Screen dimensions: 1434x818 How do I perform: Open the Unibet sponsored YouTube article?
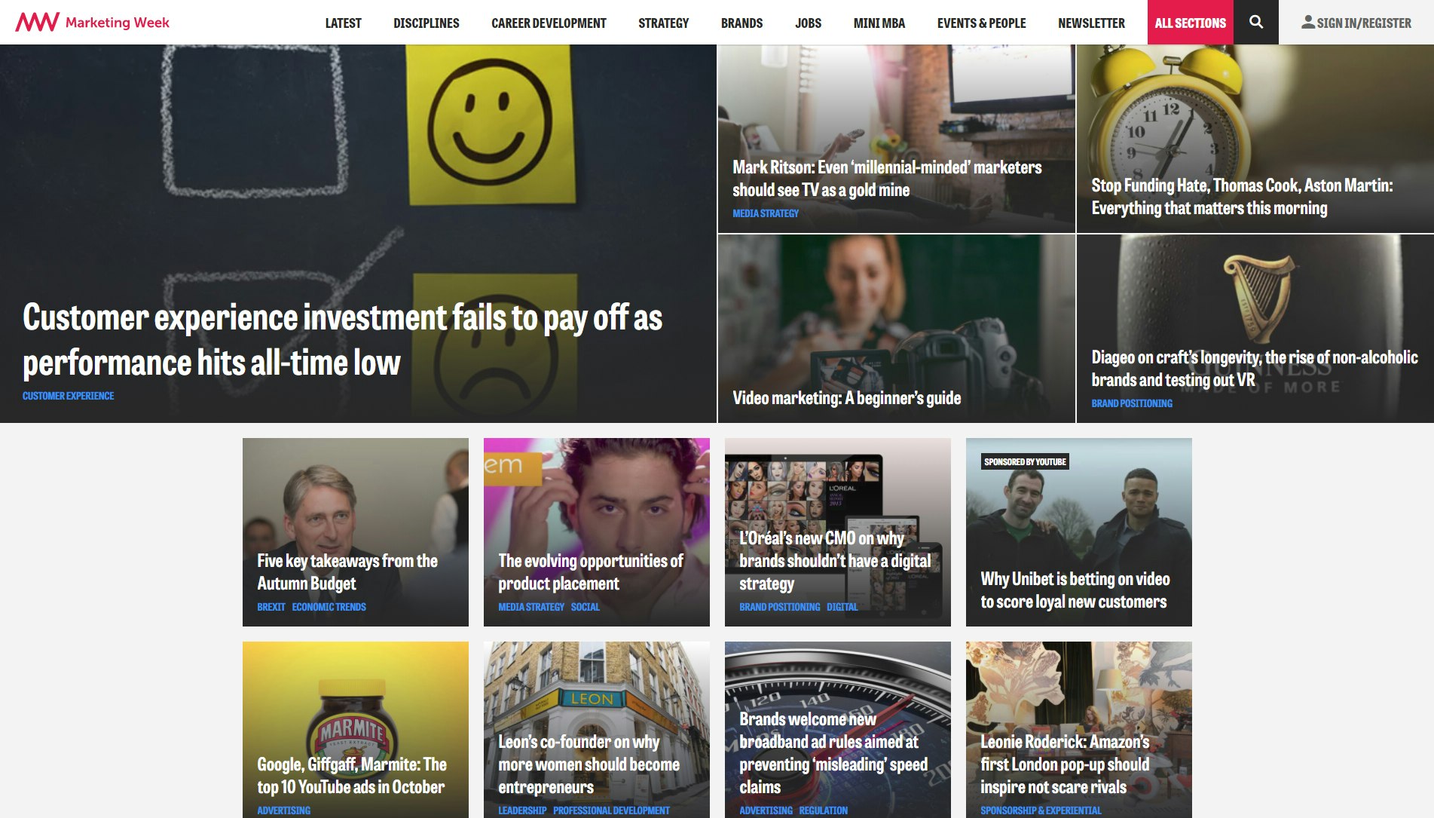[1075, 590]
